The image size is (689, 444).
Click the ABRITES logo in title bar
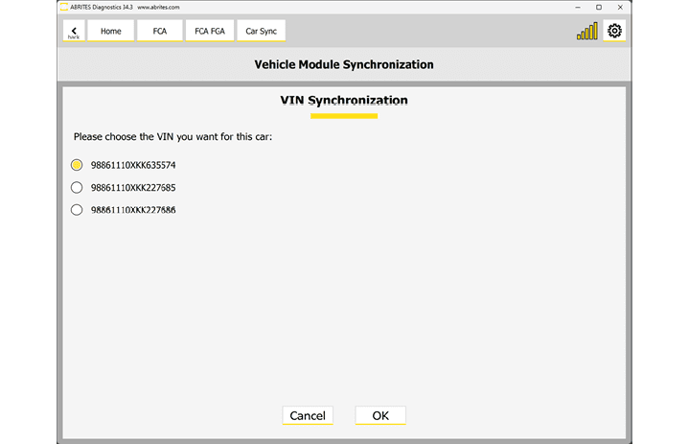(x=64, y=7)
